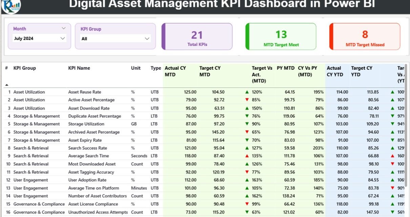Select the MTD Target Meet card
410x217 pixels.
281,37
